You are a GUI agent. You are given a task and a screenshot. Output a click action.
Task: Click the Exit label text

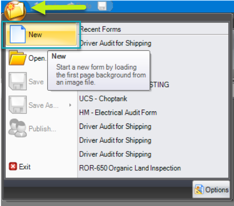click(x=25, y=166)
